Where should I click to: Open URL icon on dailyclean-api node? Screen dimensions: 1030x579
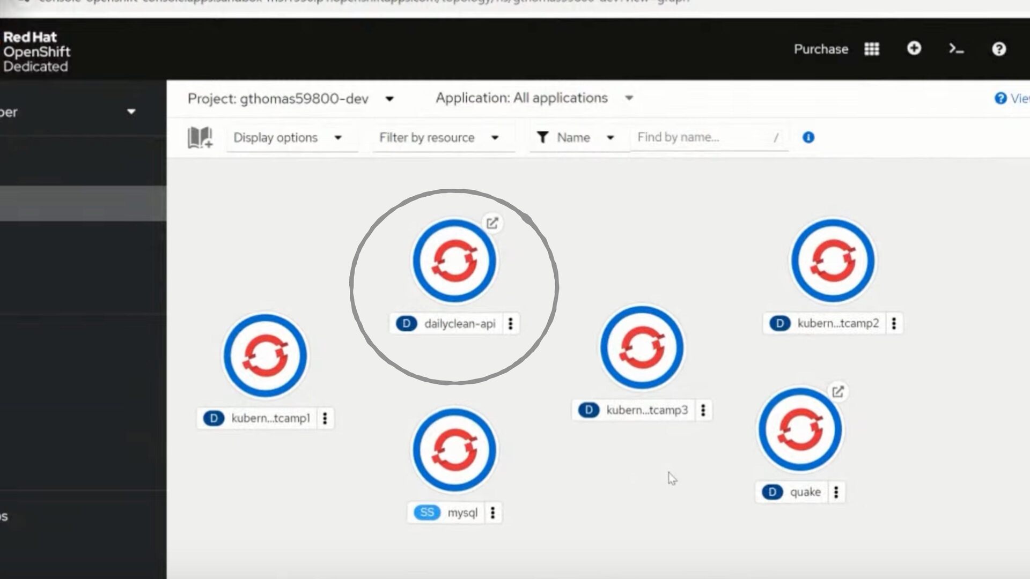492,223
